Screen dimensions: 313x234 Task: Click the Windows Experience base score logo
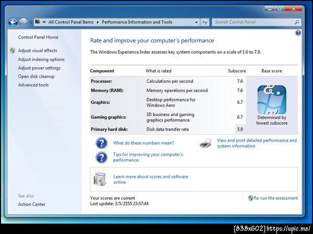click(272, 99)
